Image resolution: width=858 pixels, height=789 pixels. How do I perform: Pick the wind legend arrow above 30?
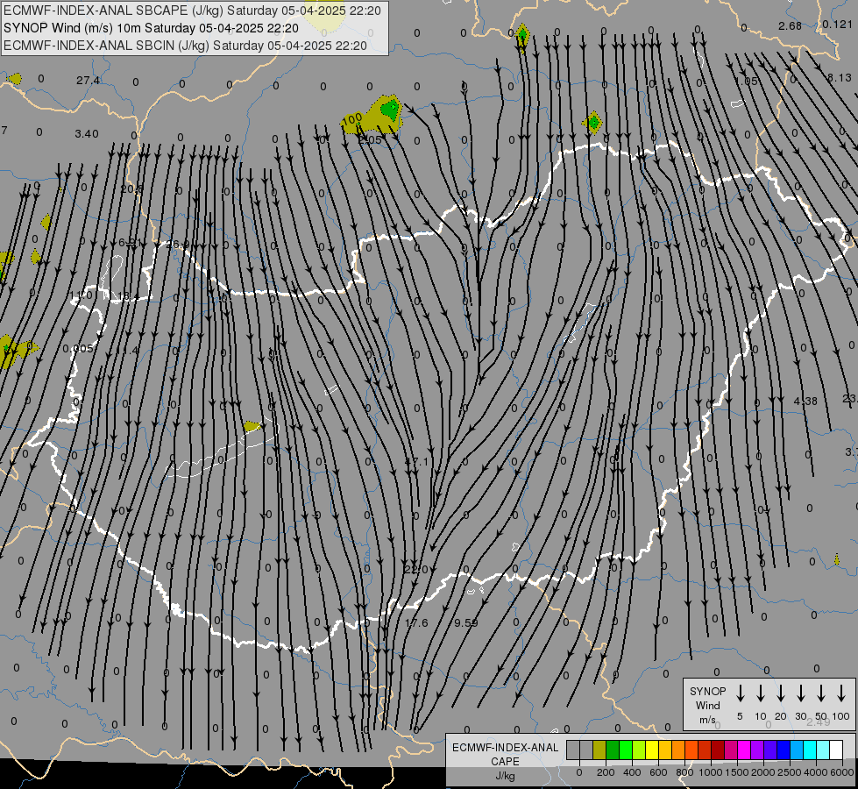pyautogui.click(x=801, y=693)
